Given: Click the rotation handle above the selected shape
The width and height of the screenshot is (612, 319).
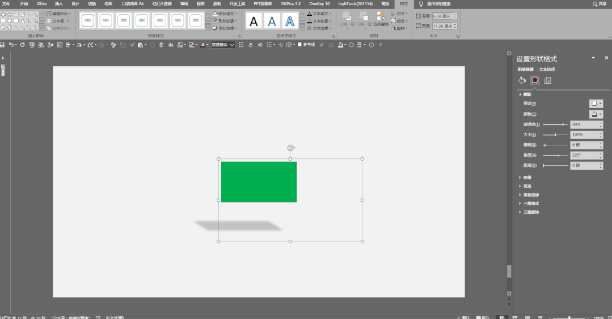Looking at the screenshot, I should [x=290, y=148].
